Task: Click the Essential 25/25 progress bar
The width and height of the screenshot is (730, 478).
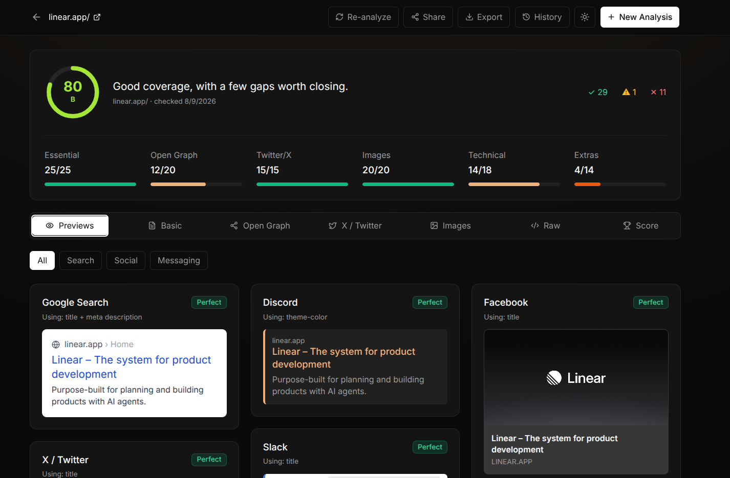Action: 90,184
